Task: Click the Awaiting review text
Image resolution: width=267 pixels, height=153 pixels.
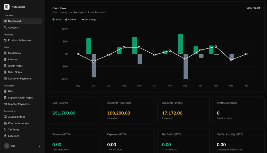Action: tap(225, 118)
